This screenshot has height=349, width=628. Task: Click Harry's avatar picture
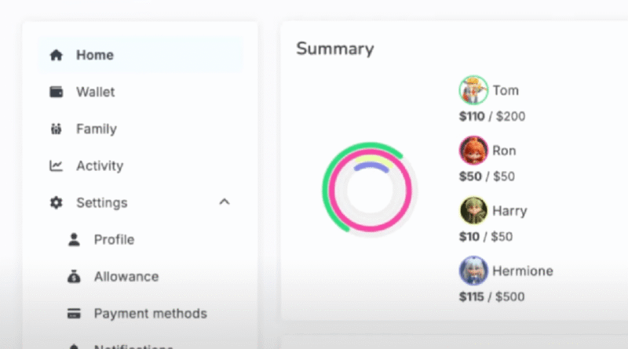point(473,211)
